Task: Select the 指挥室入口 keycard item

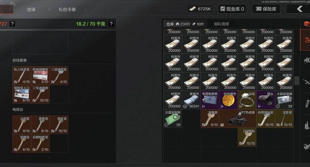Action: click(x=22, y=94)
